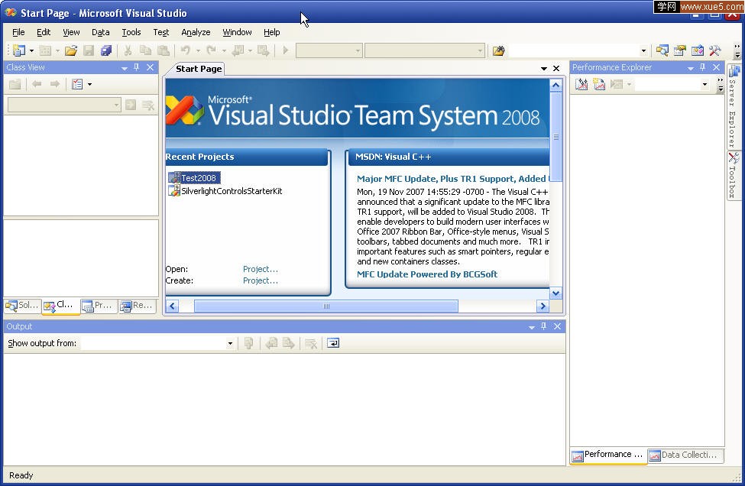Viewport: 745px width, 486px height.
Task: Click the Start Page scroll up arrow
Action: click(x=556, y=86)
